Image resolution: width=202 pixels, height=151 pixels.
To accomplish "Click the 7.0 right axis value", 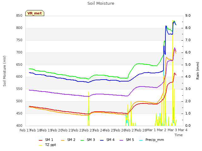I will click(188, 40).
